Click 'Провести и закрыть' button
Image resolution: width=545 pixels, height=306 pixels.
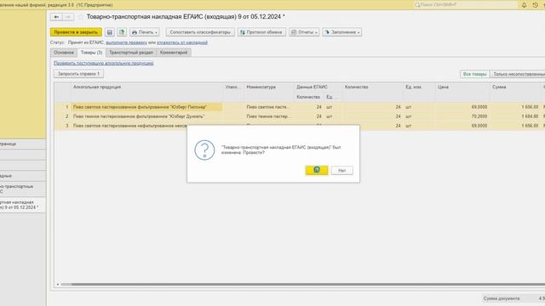pyautogui.click(x=76, y=32)
